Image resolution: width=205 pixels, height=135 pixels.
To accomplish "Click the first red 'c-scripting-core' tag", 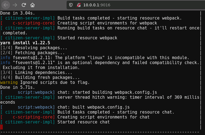I will click(34, 23).
